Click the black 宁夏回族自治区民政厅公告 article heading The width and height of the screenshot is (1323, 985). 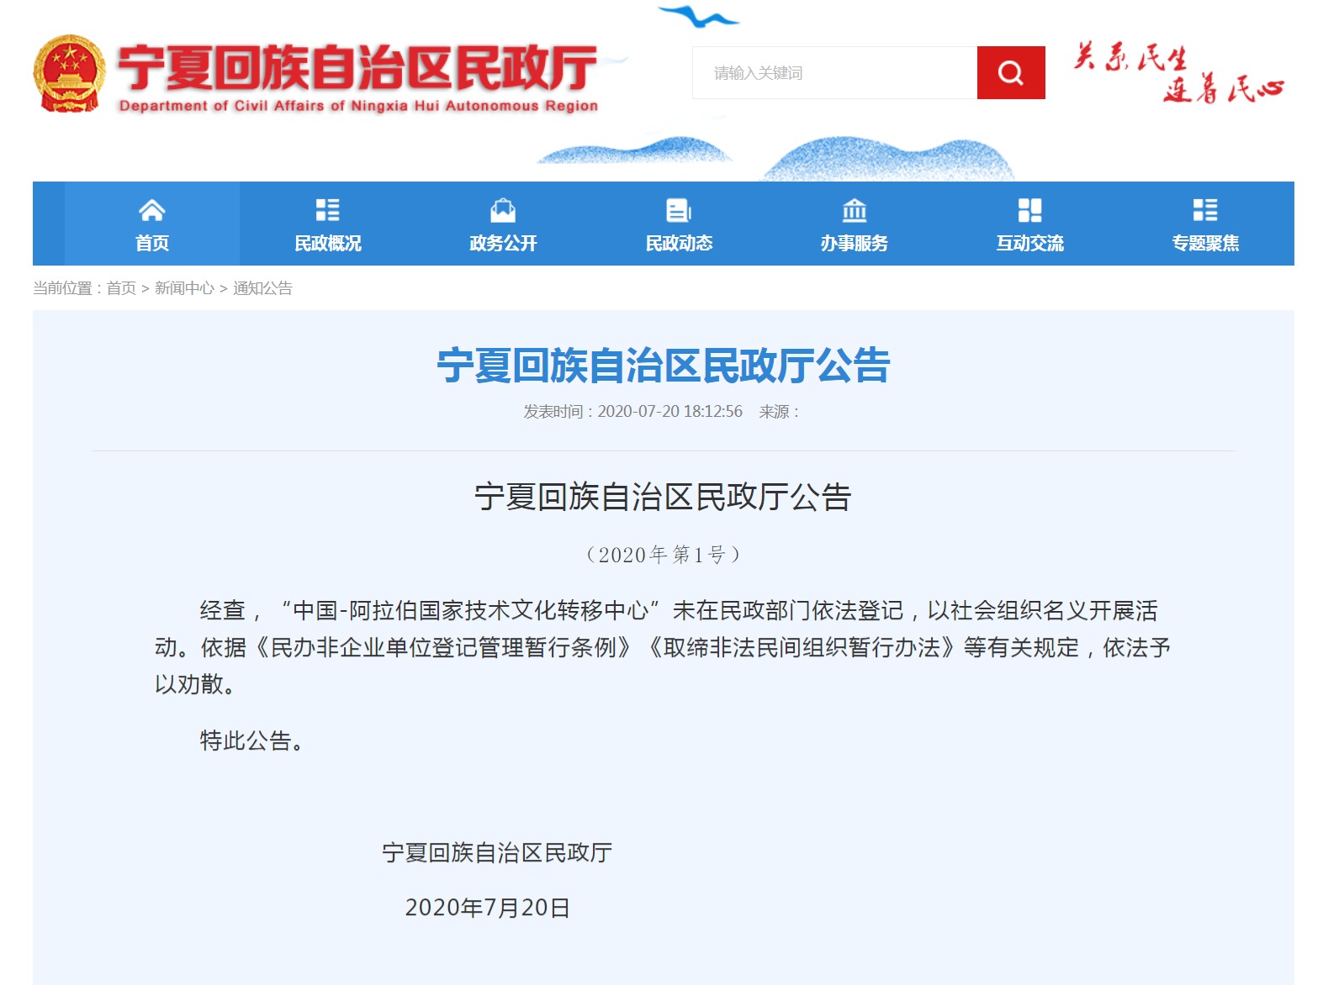664,497
